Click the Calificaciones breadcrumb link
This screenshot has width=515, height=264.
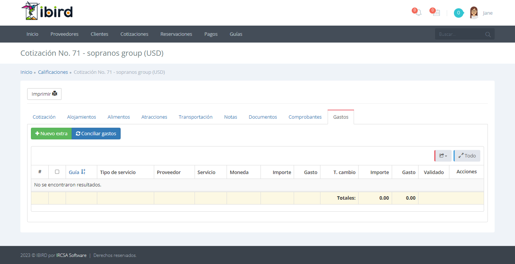[53, 72]
